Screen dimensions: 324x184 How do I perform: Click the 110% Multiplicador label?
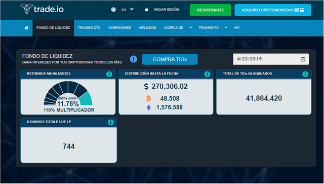pos(69,110)
